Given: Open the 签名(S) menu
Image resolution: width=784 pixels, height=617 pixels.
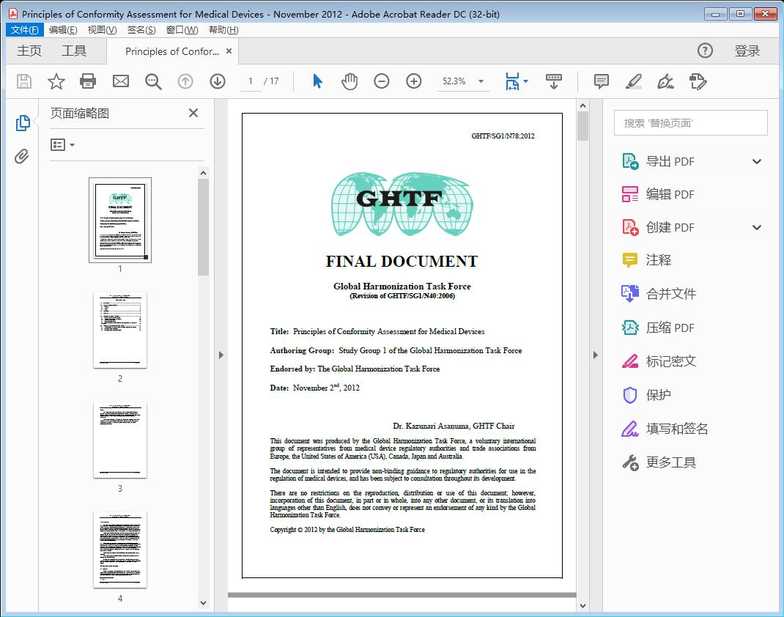Looking at the screenshot, I should (141, 30).
